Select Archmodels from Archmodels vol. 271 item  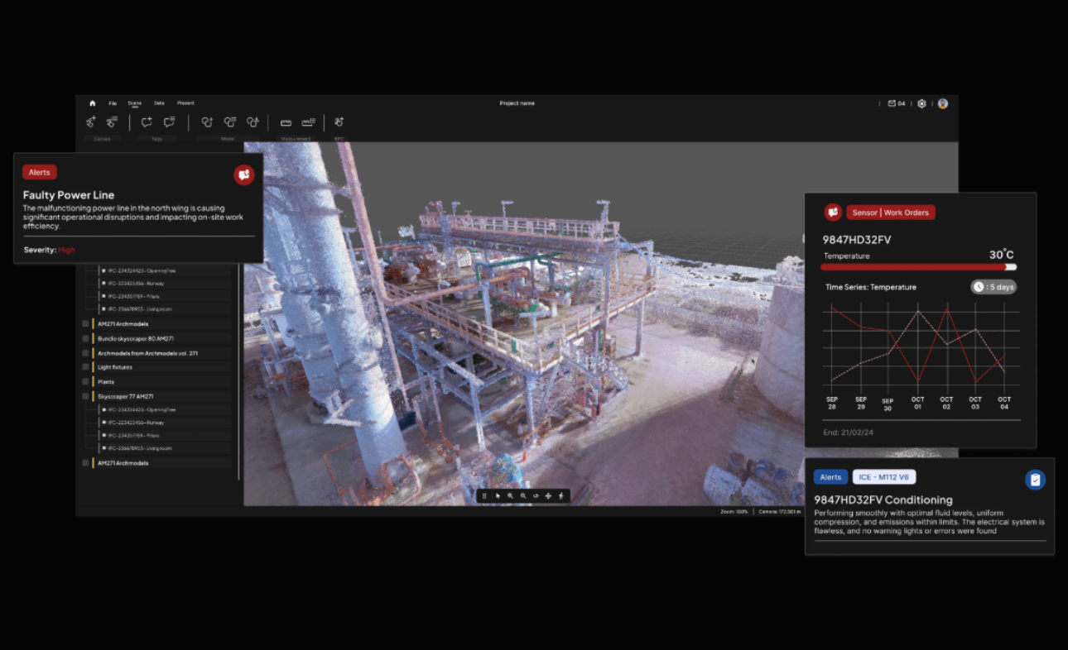coord(147,353)
